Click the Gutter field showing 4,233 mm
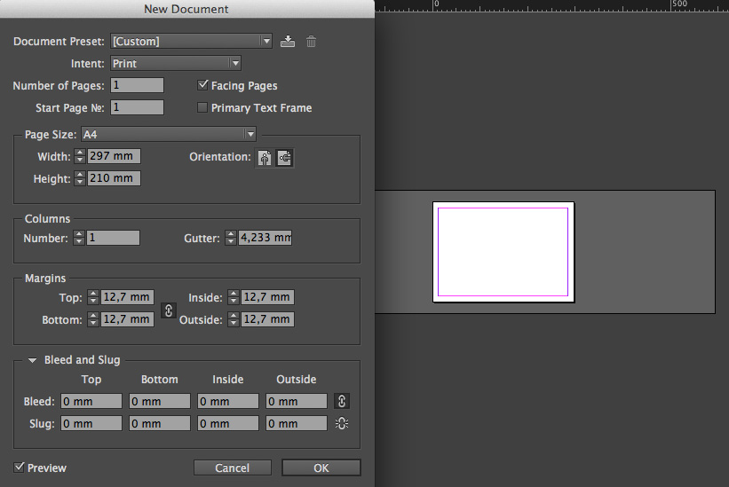Screen dimensions: 729x487 point(265,238)
